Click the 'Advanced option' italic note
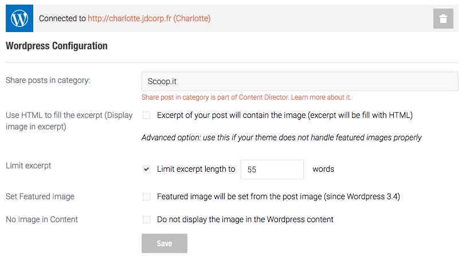Viewport: 462px width, 268px height. [281, 137]
